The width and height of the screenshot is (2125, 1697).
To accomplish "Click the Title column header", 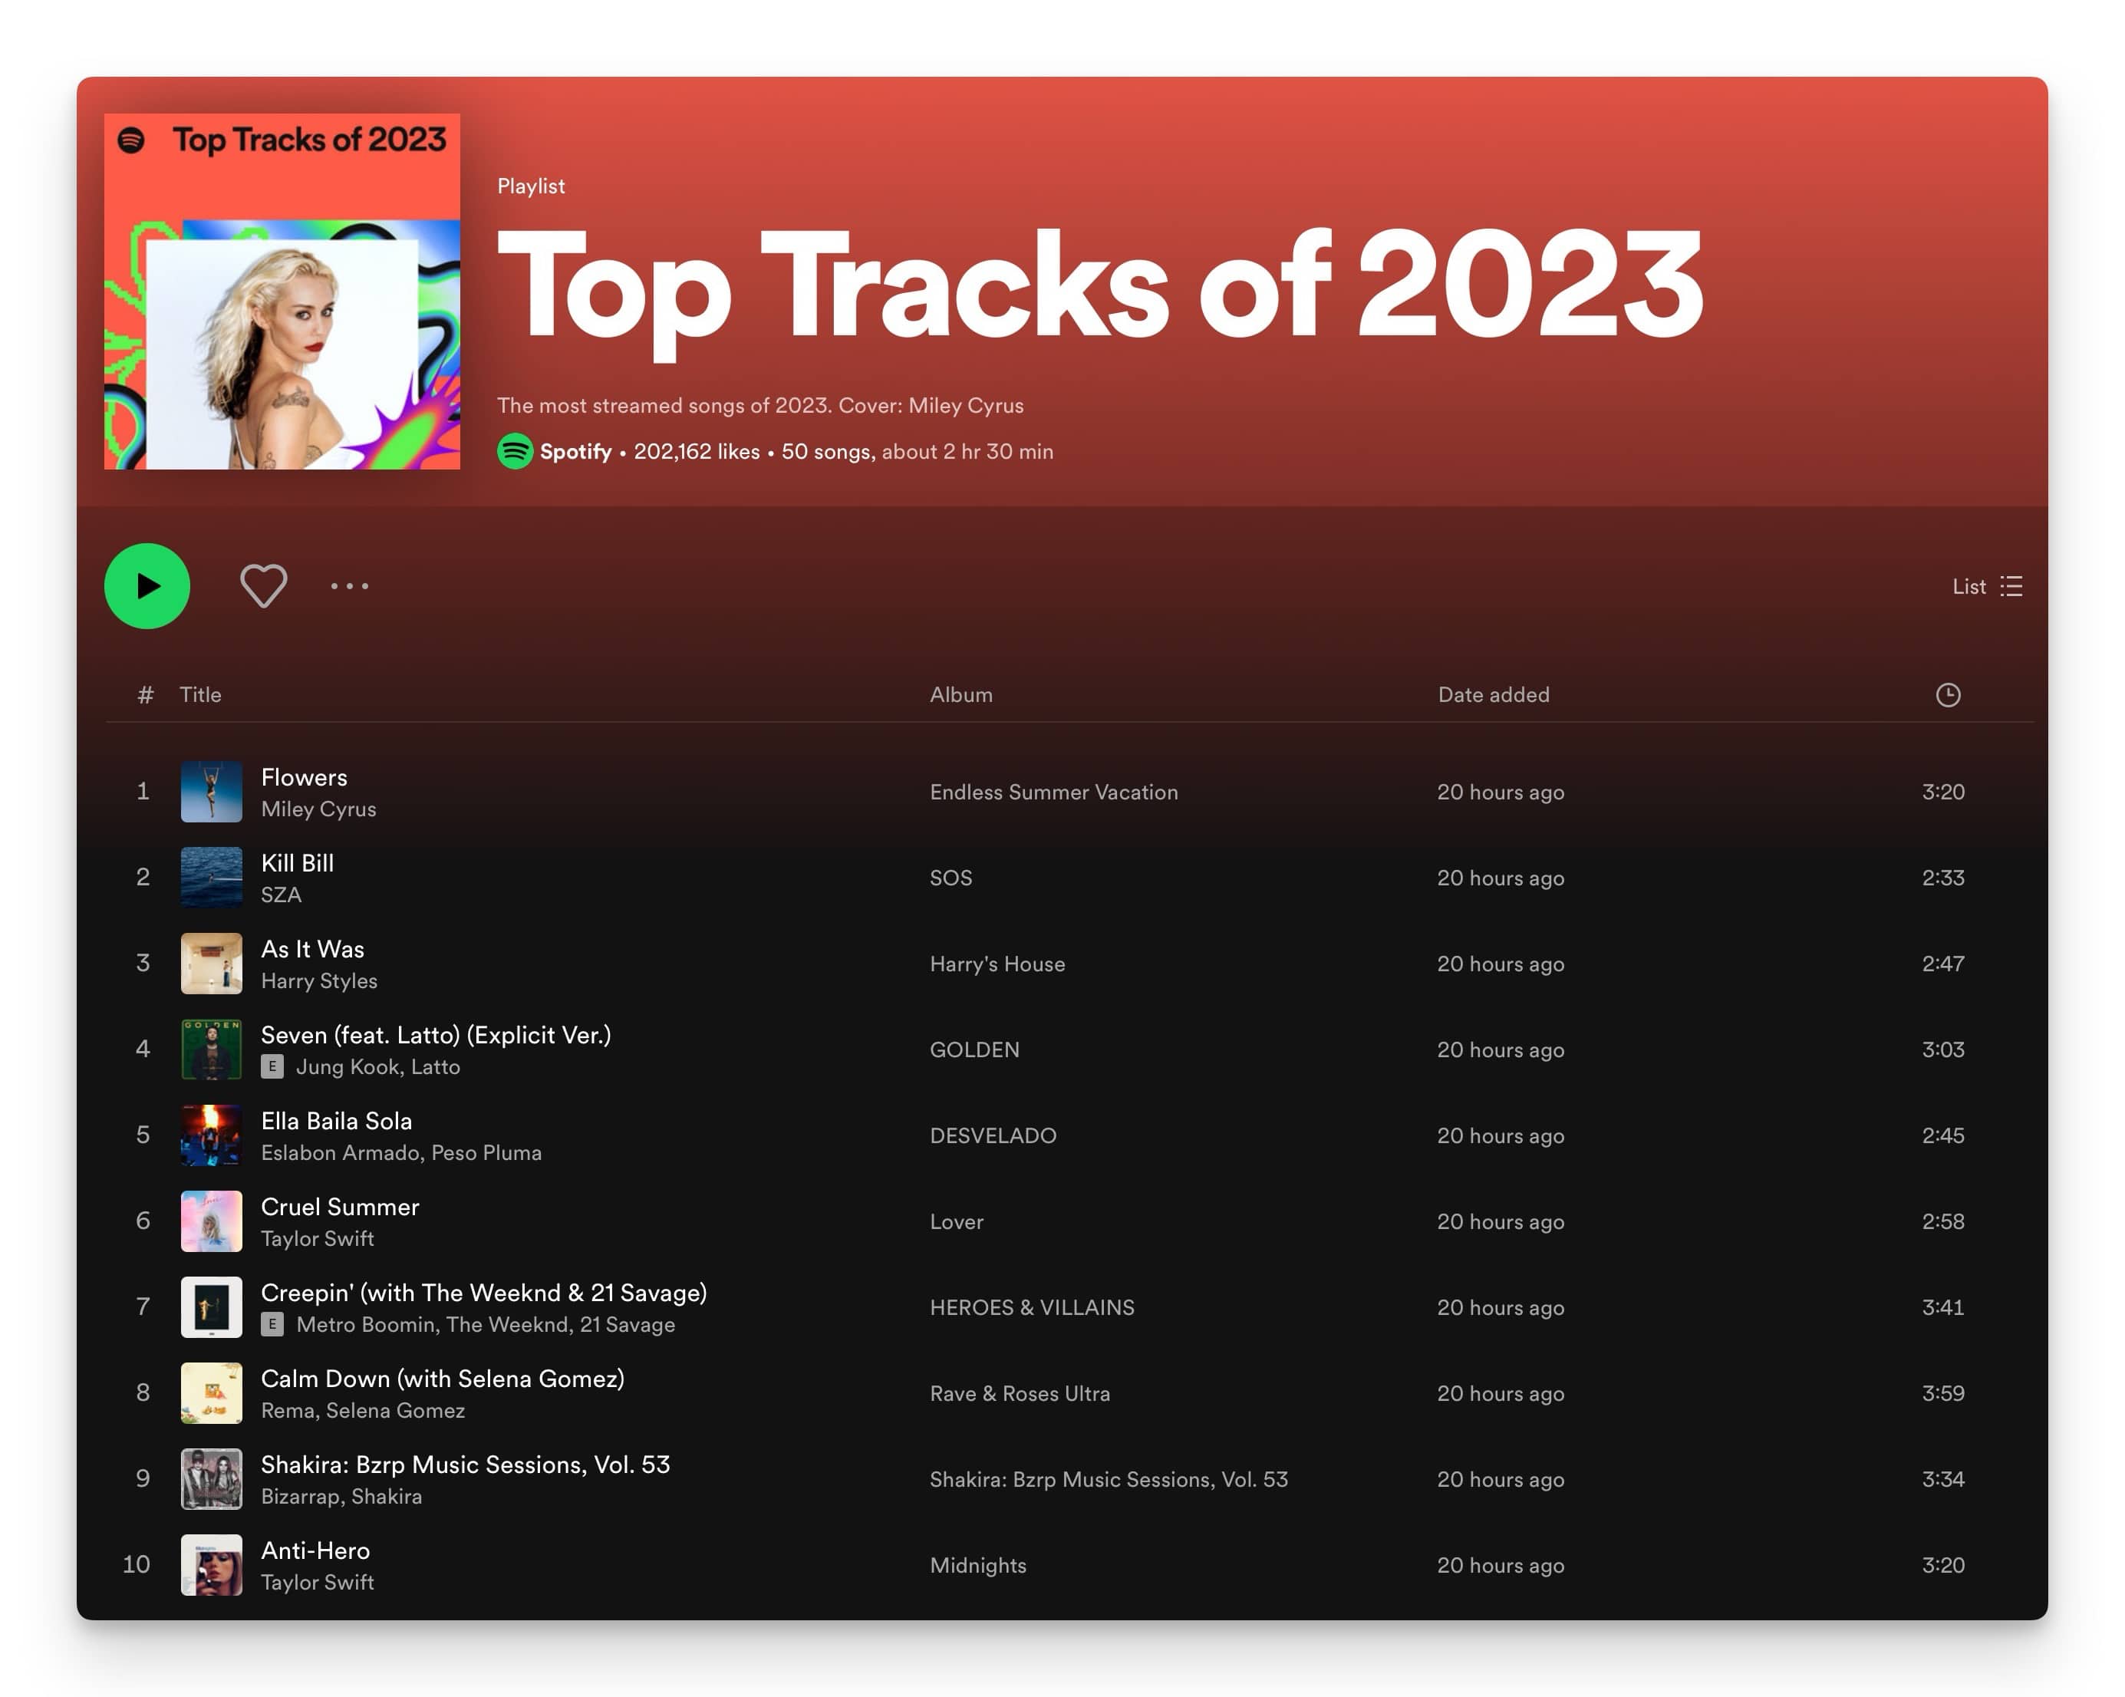I will 200,695.
